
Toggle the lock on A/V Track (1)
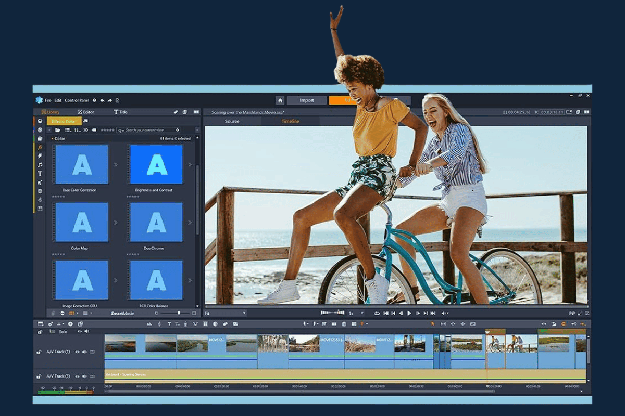click(x=39, y=352)
